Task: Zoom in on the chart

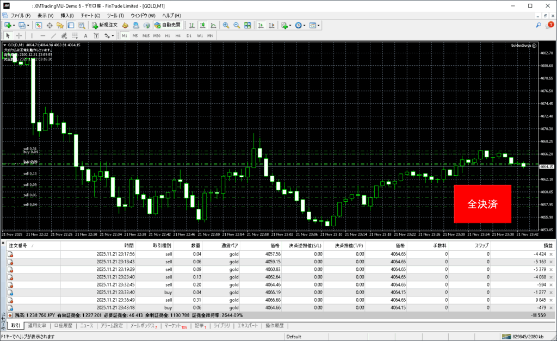Action: click(x=226, y=25)
